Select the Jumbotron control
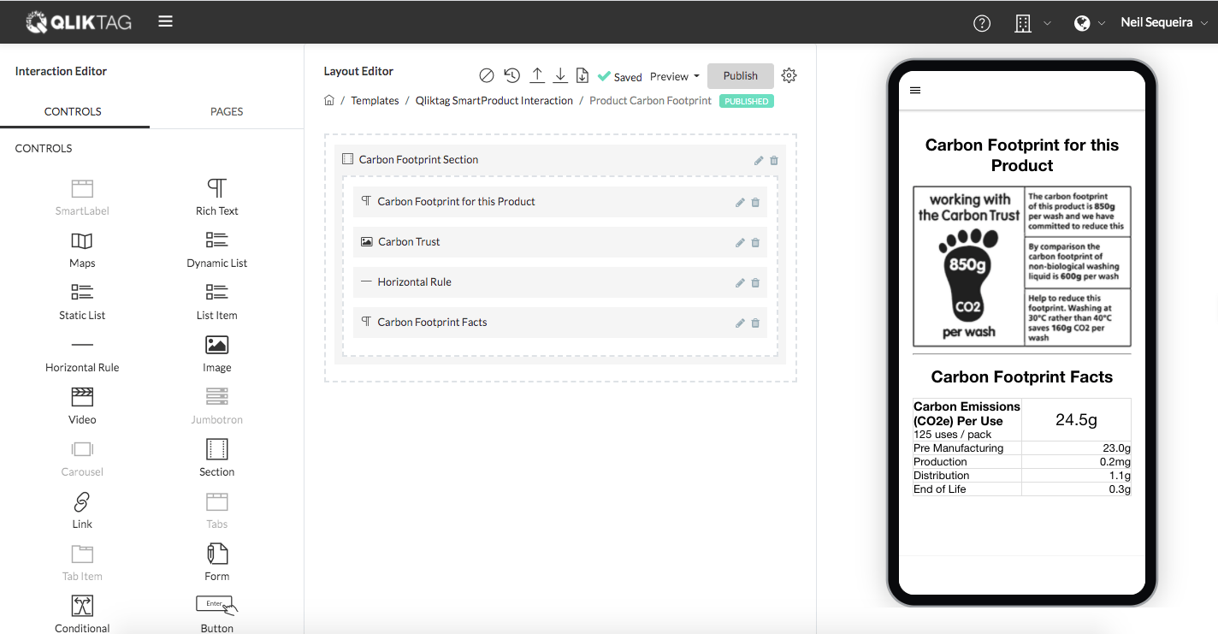Viewport: 1218px width, 634px height. point(217,406)
